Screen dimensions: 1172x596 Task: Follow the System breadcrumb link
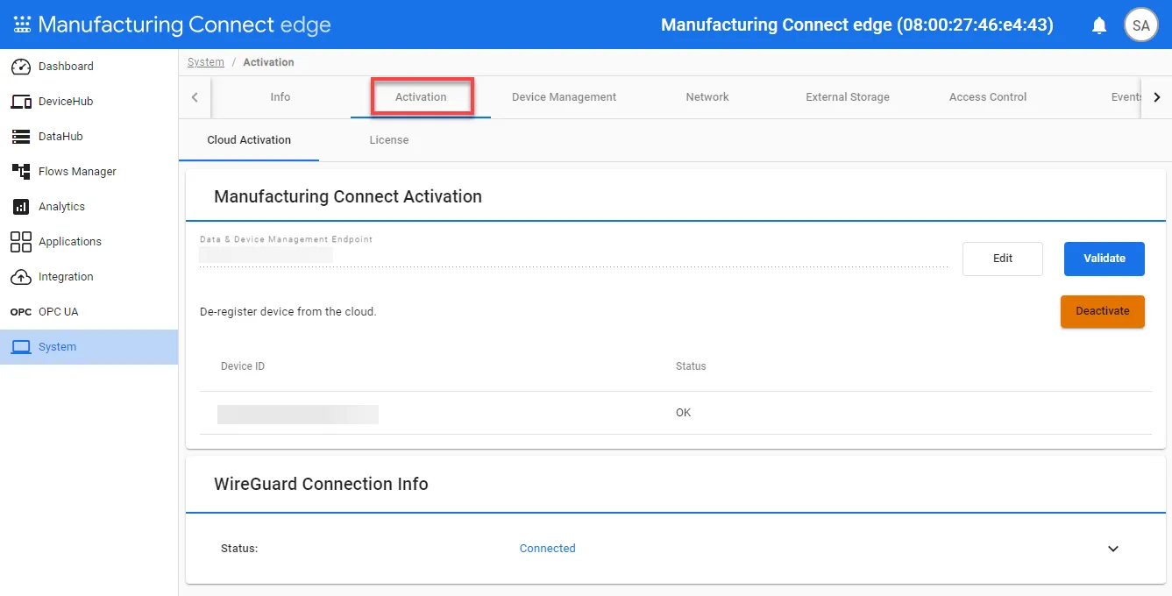(x=206, y=62)
